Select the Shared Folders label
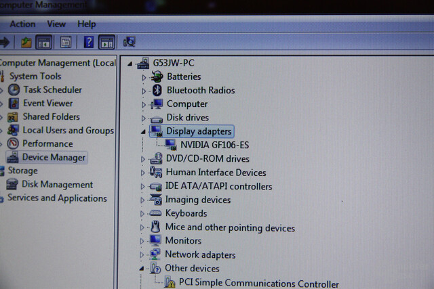This screenshot has width=434, height=289. point(52,117)
